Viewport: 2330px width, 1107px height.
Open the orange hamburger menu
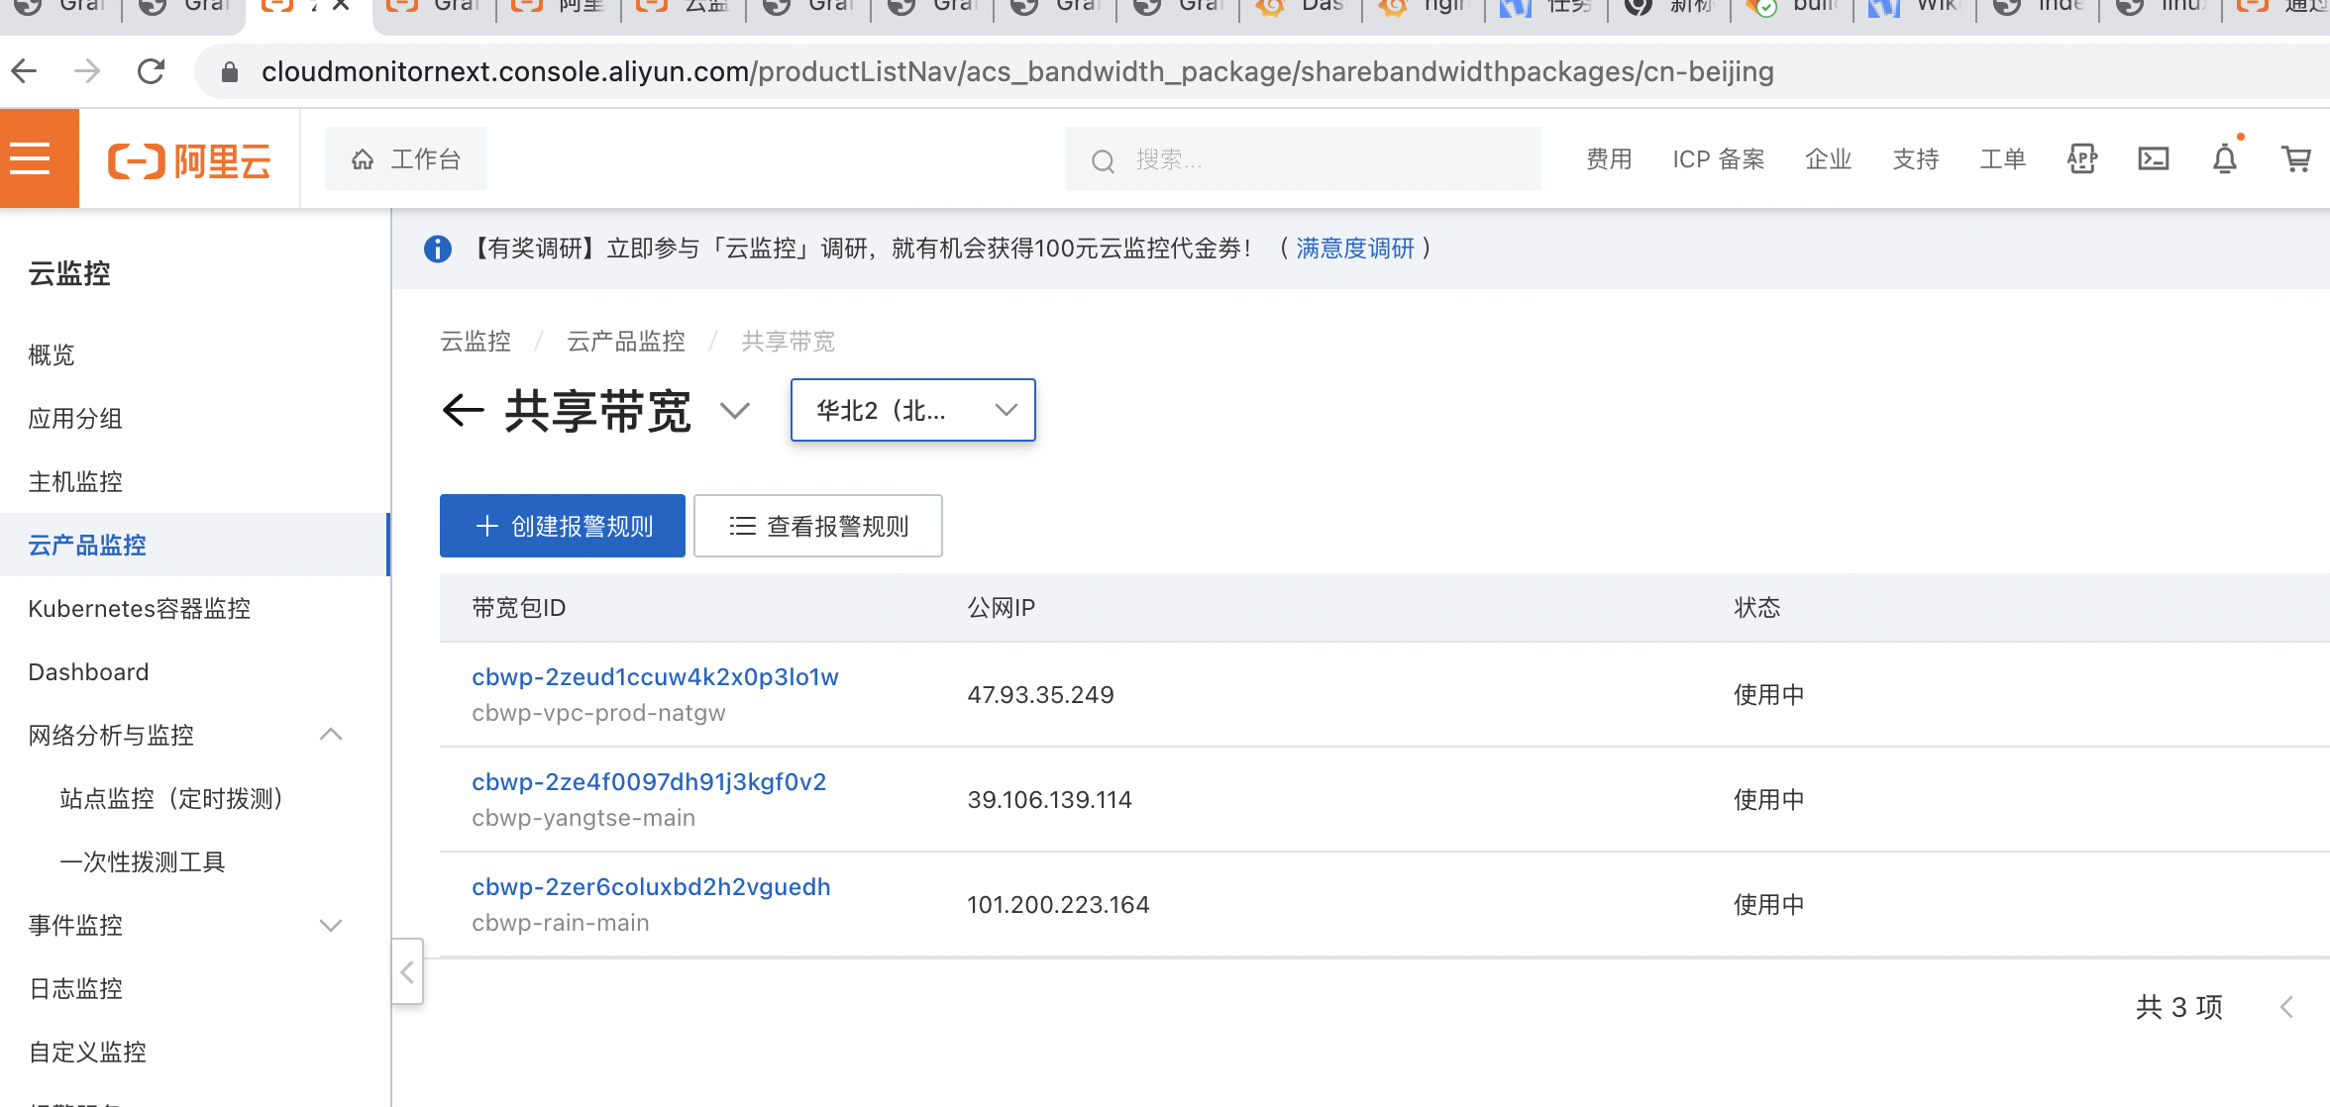[x=39, y=158]
